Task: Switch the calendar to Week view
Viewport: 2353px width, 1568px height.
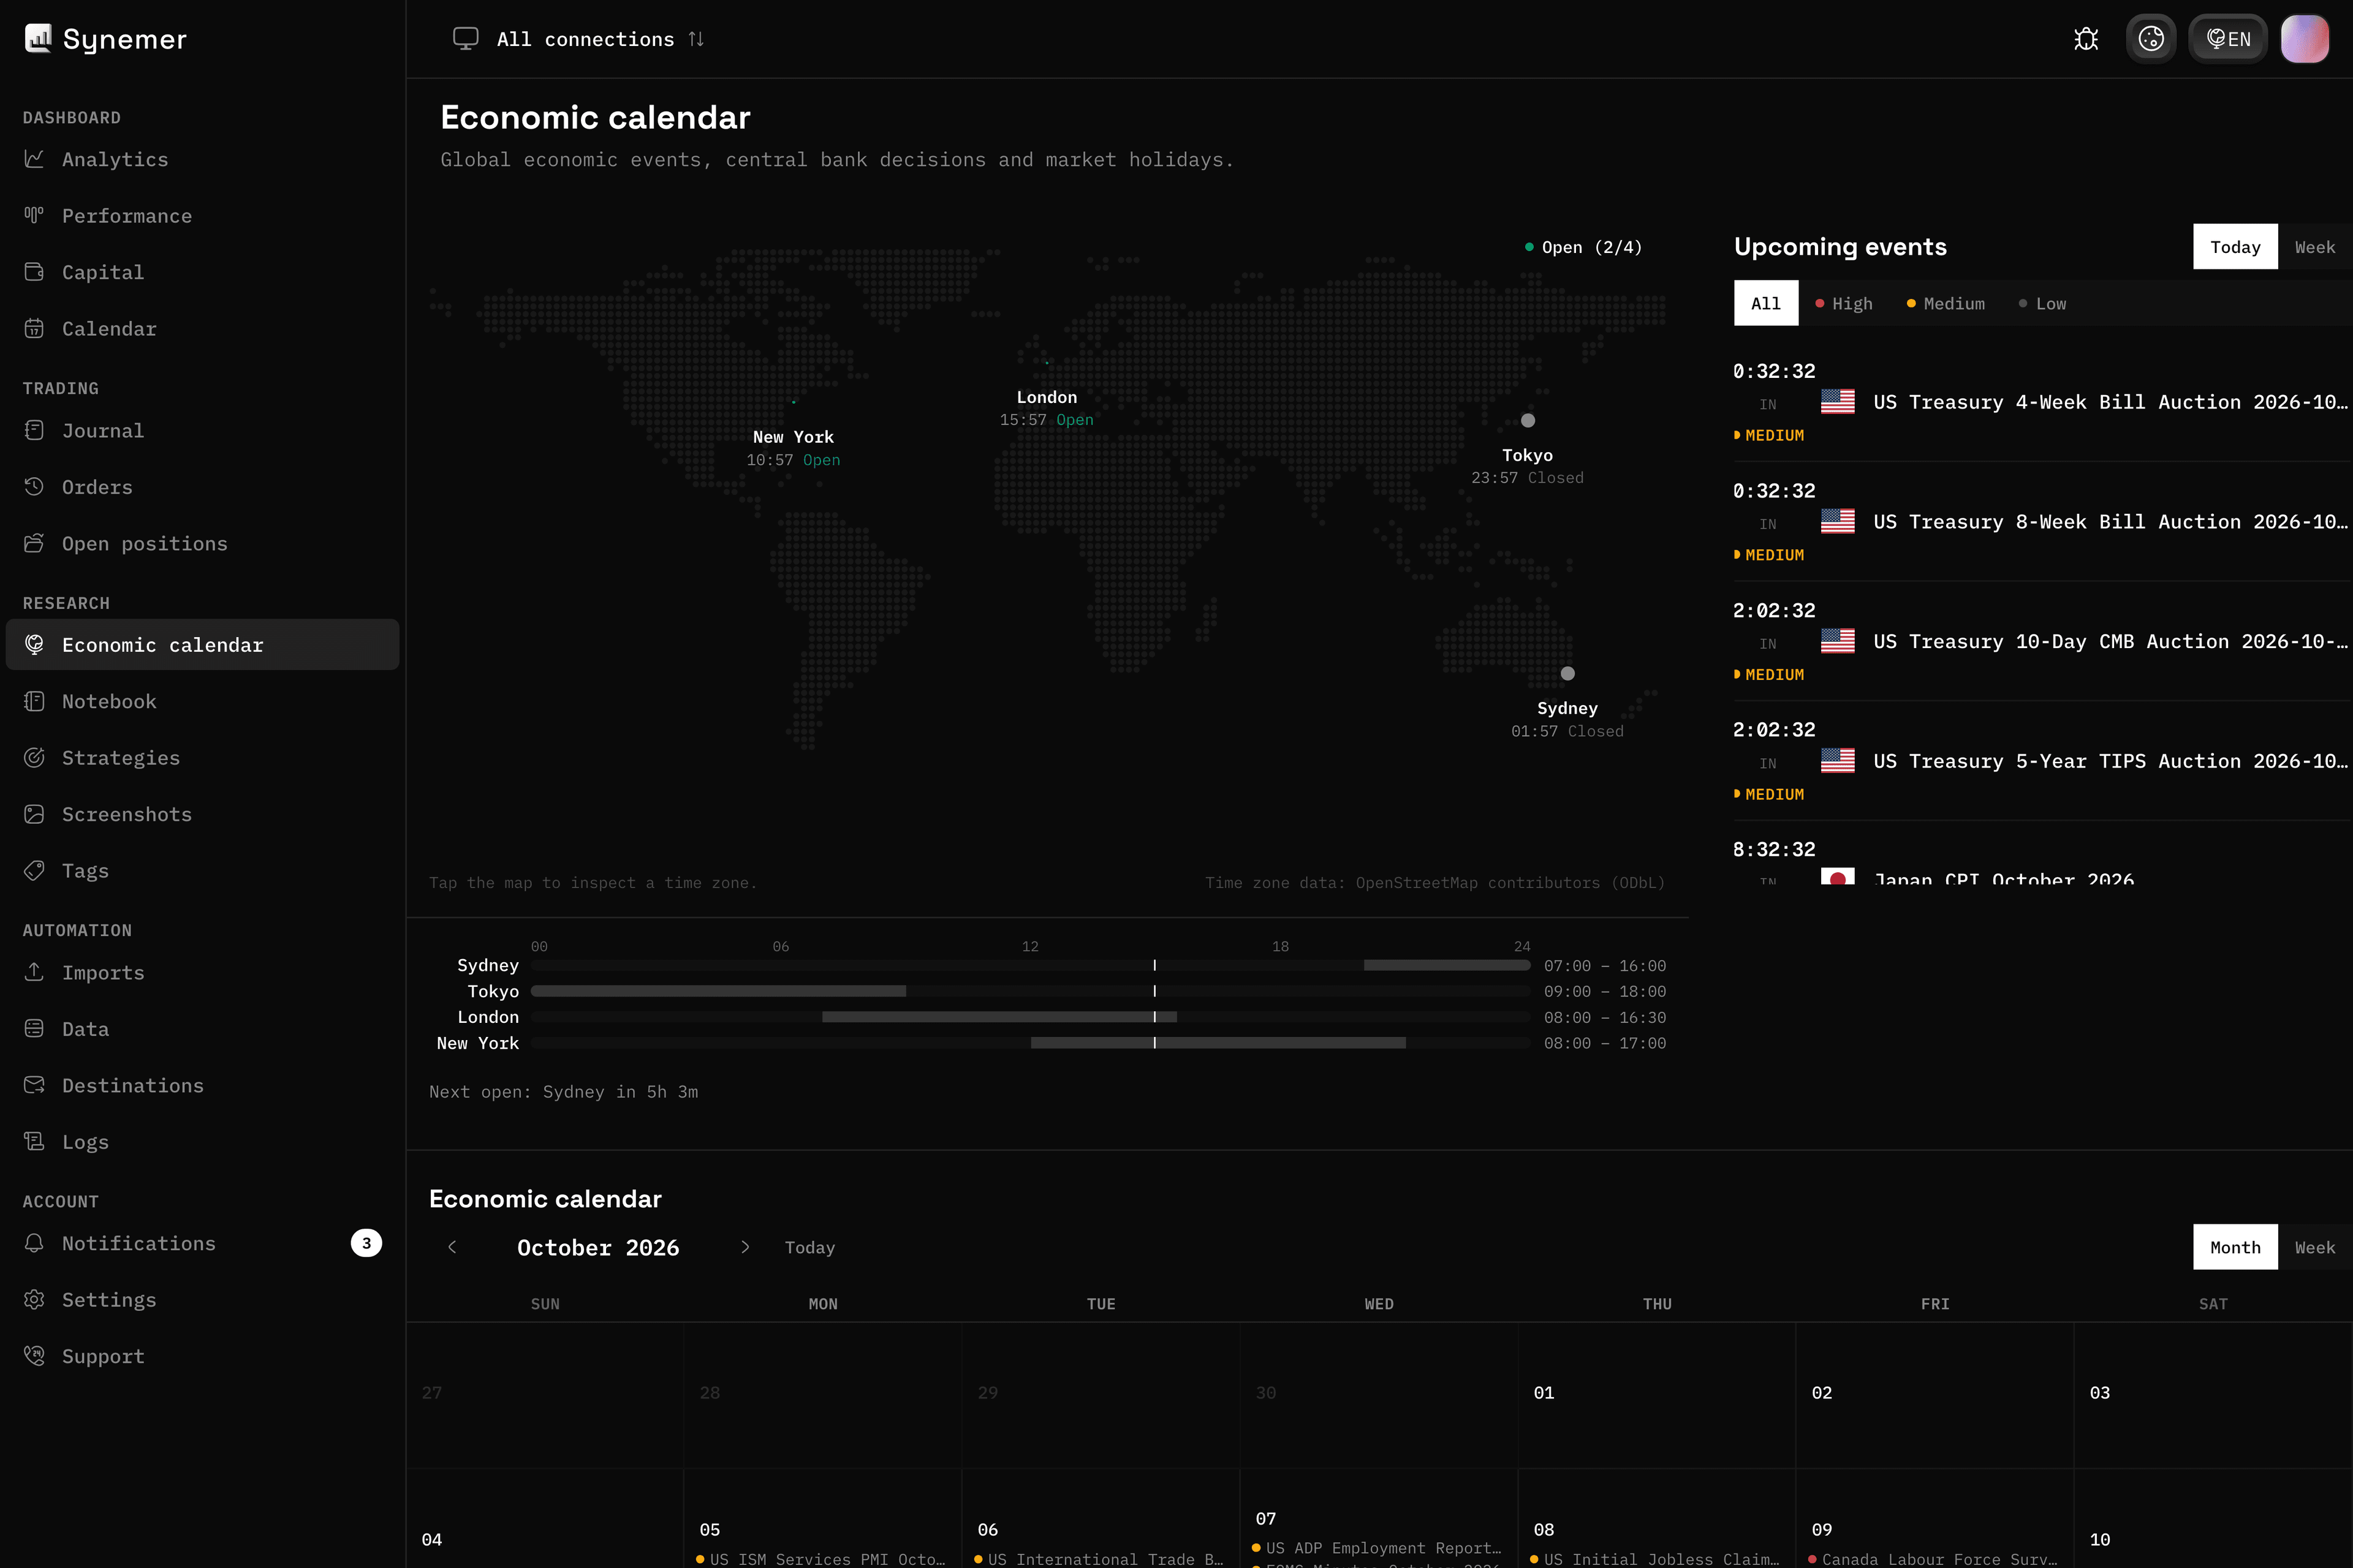Action: 2315,1247
